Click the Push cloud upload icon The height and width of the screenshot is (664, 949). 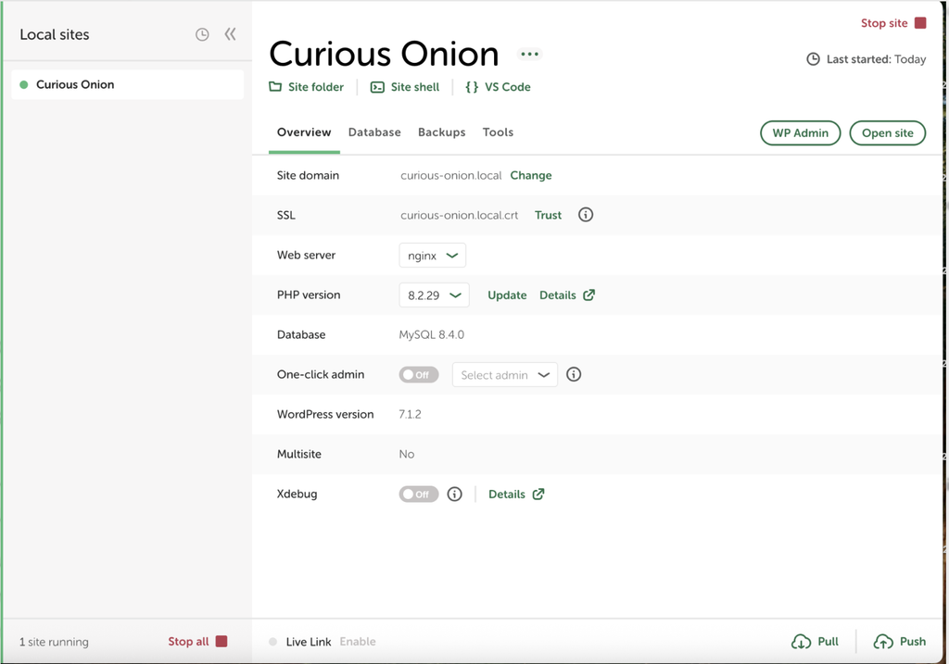point(883,642)
